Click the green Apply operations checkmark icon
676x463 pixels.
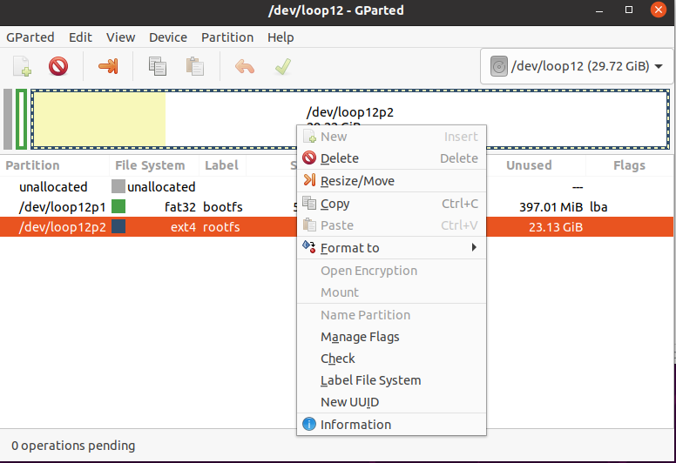283,66
